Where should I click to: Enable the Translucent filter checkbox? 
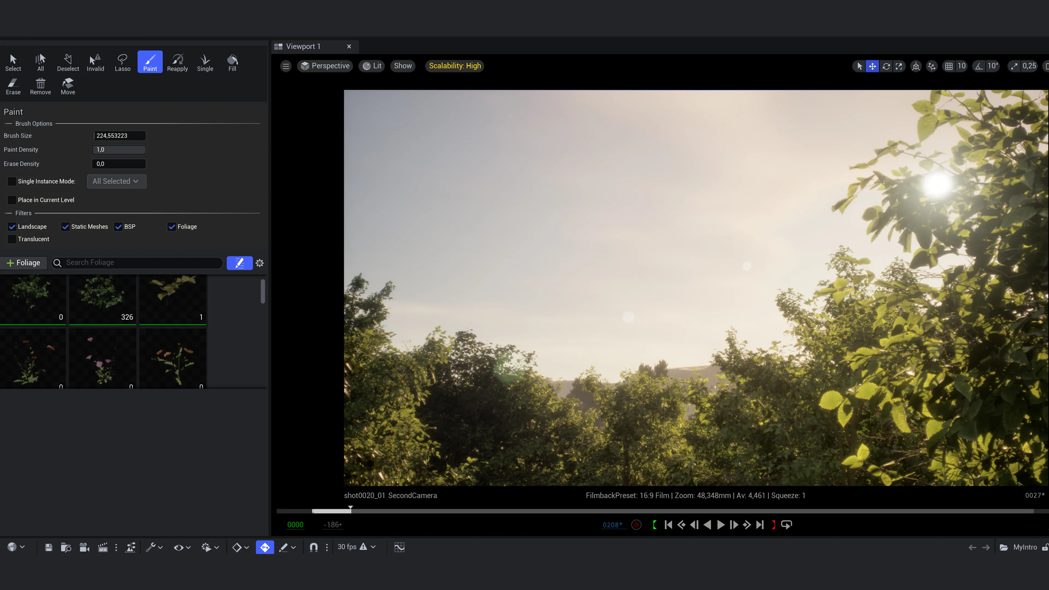[12, 239]
